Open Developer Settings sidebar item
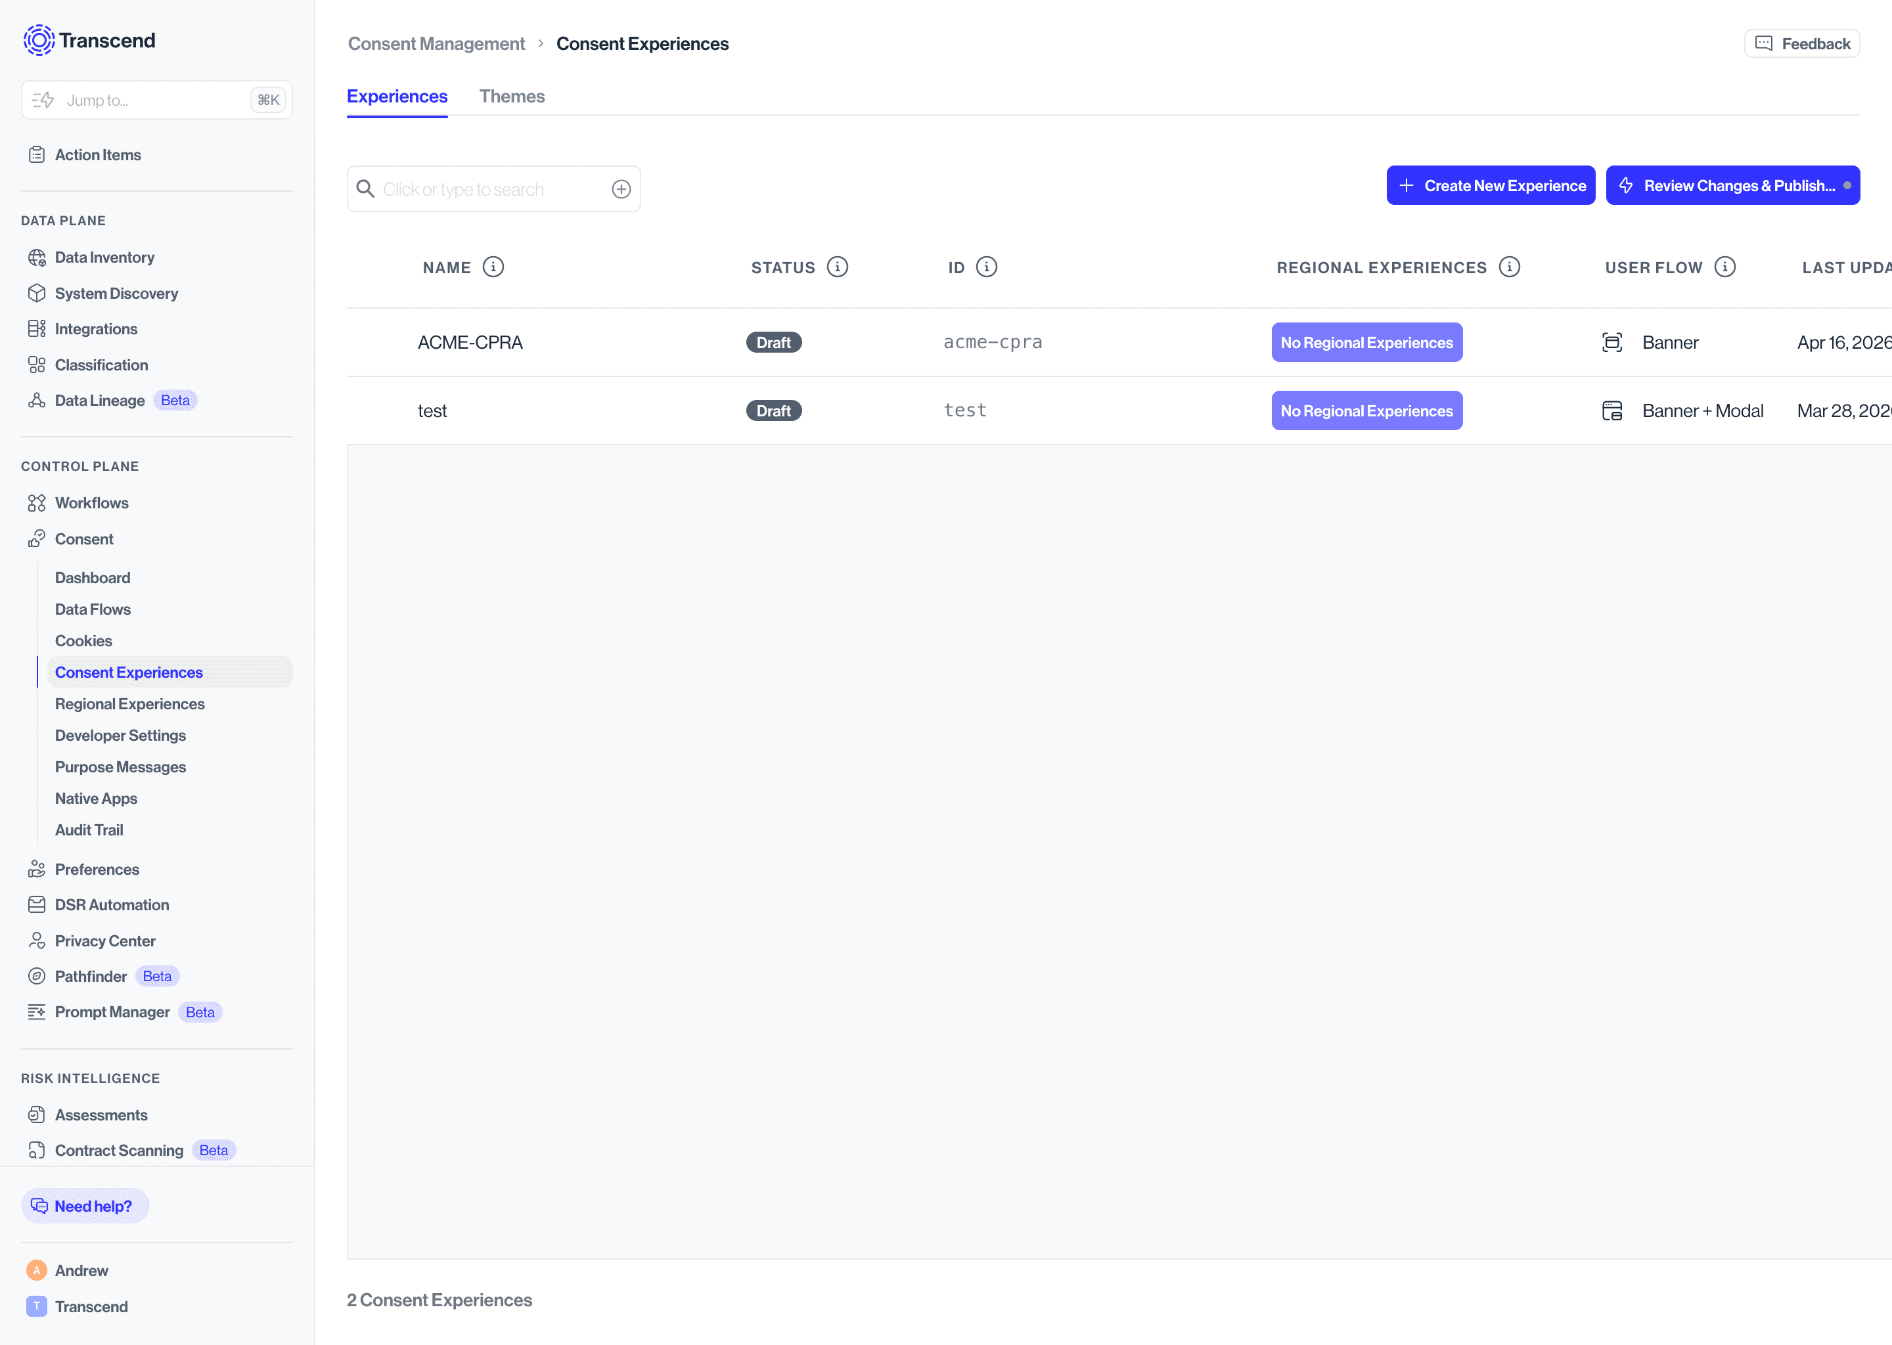This screenshot has height=1345, width=1892. point(120,736)
